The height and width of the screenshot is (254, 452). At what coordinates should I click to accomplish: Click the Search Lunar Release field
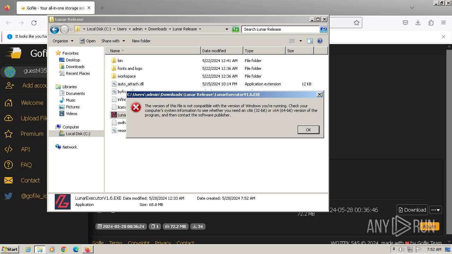(281, 29)
